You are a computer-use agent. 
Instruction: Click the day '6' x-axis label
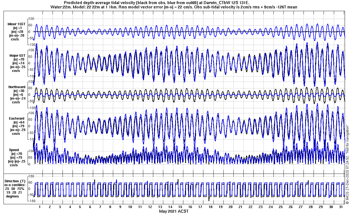pos(90,207)
